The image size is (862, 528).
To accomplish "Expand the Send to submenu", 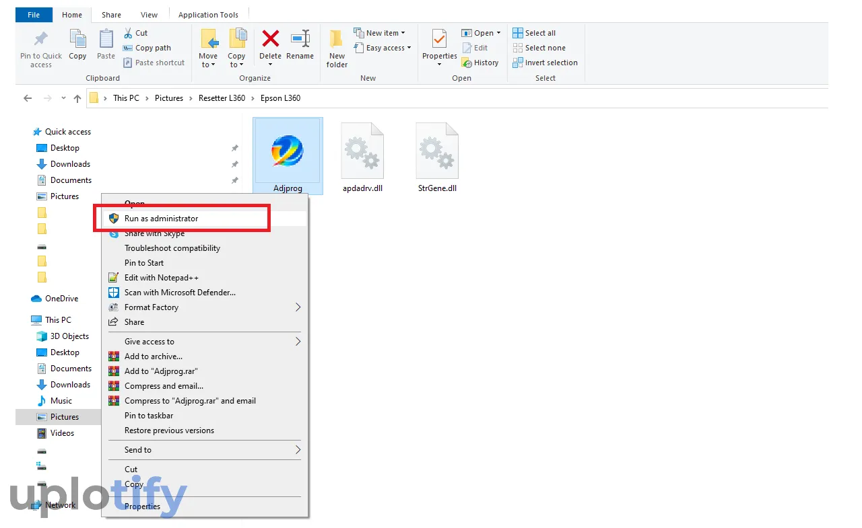I will (x=205, y=450).
